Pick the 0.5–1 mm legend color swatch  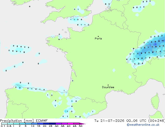click(10, 124)
